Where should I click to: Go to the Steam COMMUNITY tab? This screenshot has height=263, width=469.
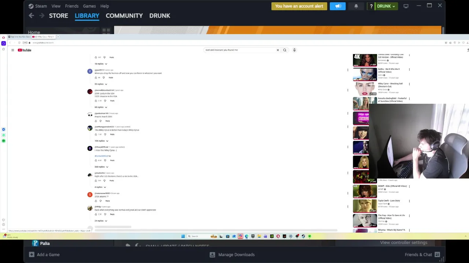click(x=124, y=16)
